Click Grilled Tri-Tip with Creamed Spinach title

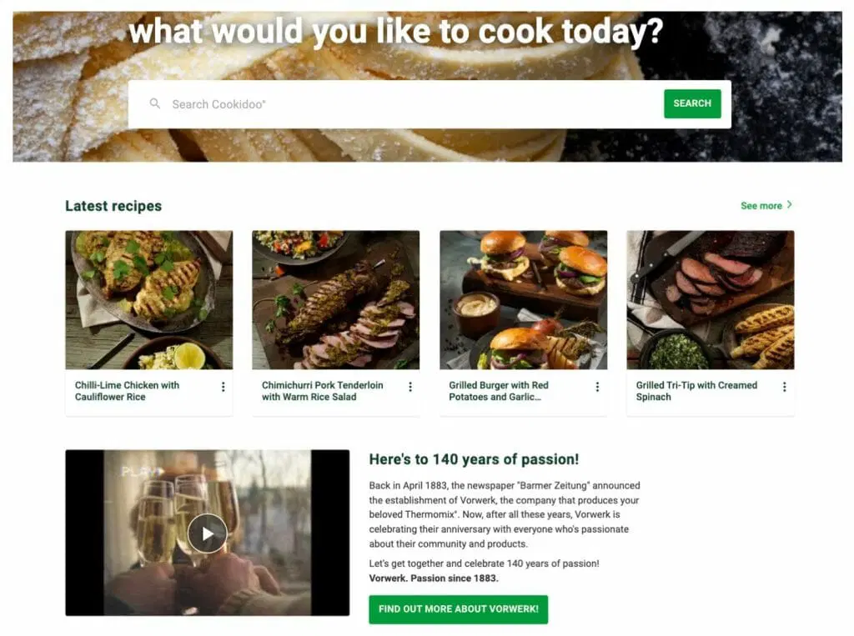tap(696, 391)
